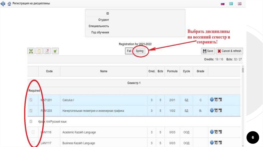263x147 pixels.
Task: Switch language with the Russian flag
Action: 223,4
